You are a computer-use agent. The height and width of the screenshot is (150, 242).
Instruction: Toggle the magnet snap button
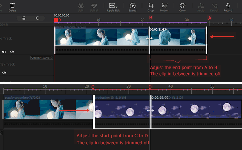[37, 18]
